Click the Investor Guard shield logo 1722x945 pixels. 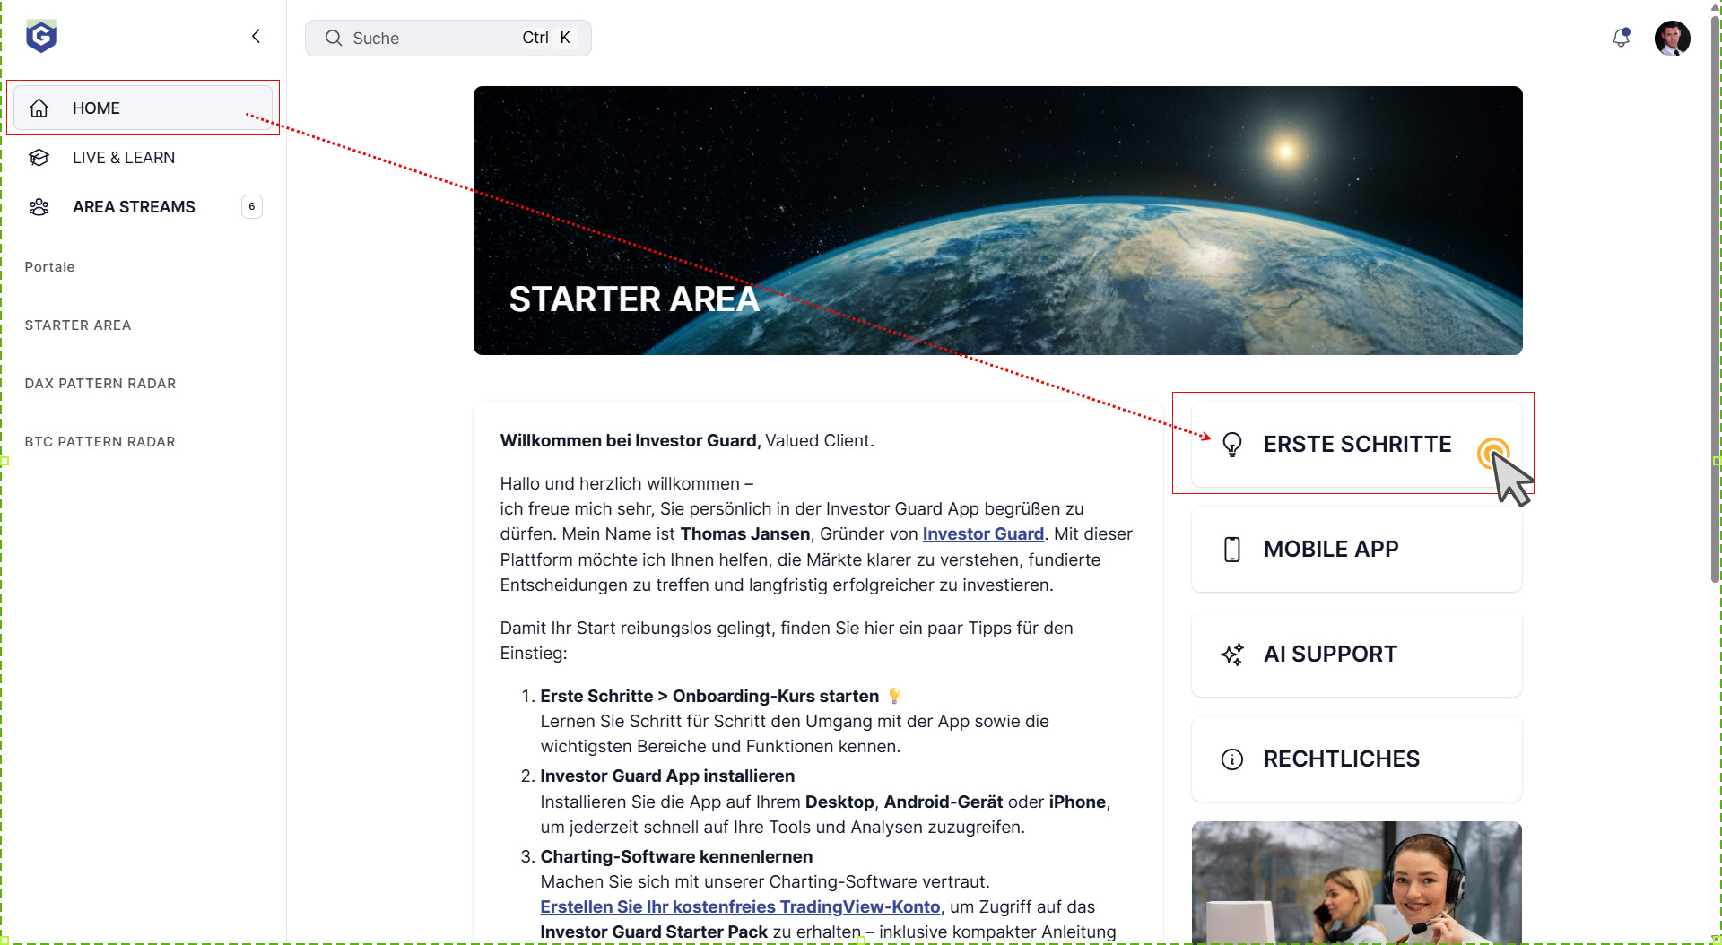click(x=41, y=37)
